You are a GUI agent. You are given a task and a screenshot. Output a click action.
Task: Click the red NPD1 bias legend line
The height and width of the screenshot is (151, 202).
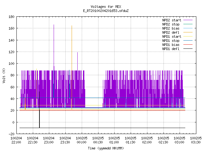(x=188, y=45)
